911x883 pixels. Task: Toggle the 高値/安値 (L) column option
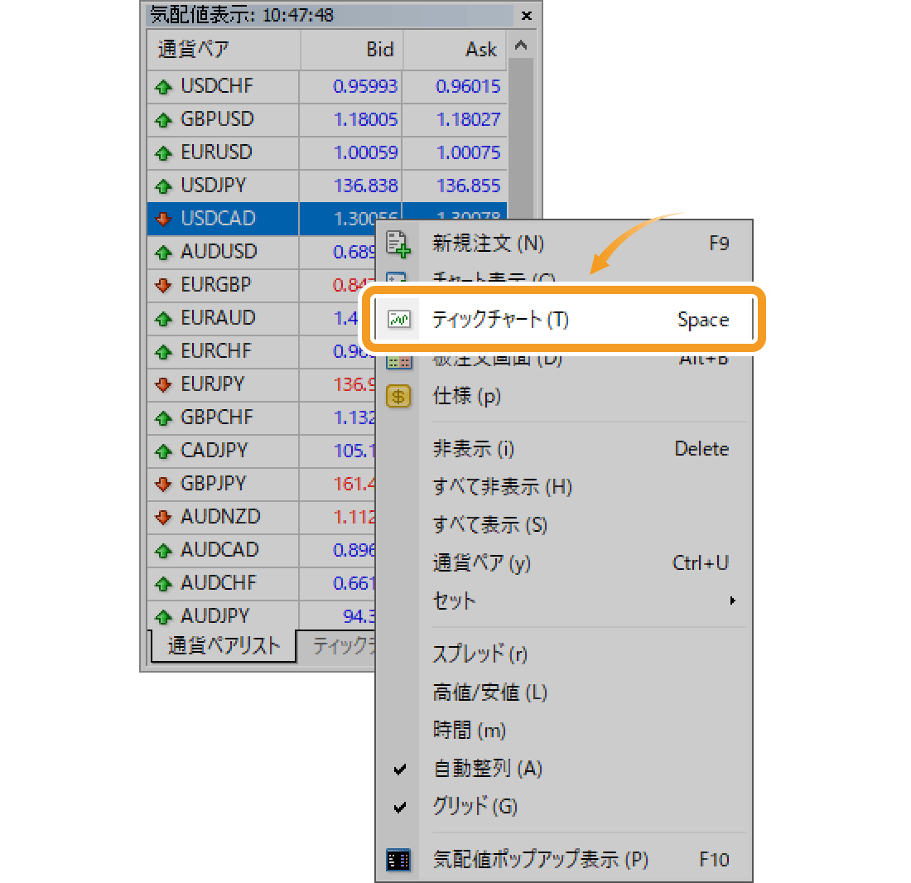[x=563, y=692]
